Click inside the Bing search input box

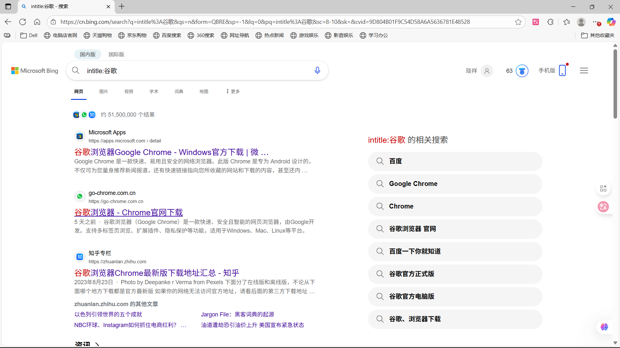[194, 71]
